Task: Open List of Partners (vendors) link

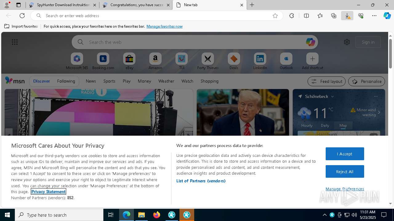Action: click(201, 181)
